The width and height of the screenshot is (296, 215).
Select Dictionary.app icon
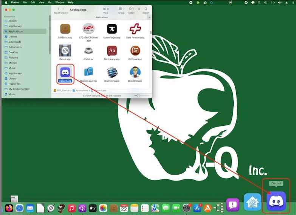[x=112, y=51]
